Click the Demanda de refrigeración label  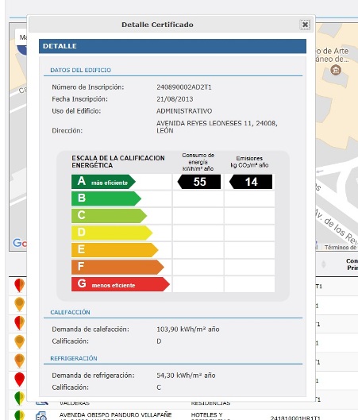(93, 376)
